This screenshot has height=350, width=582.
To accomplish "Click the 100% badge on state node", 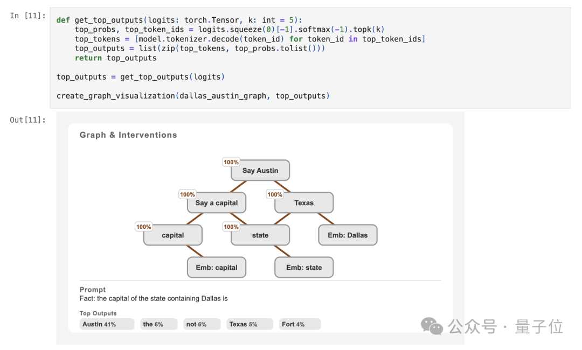I will tap(231, 227).
